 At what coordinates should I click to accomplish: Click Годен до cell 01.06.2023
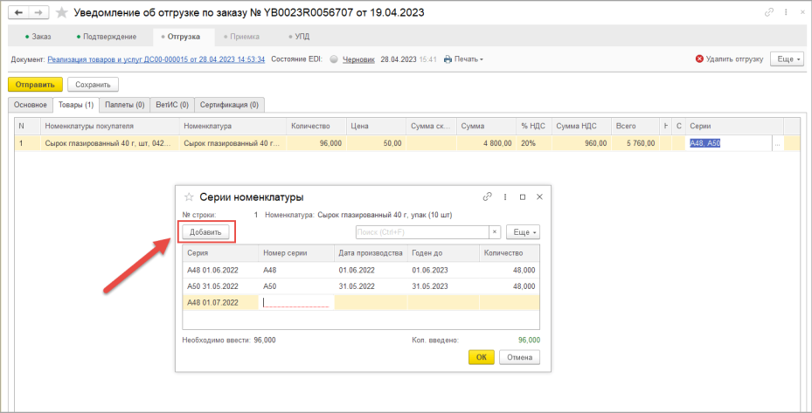coord(444,270)
